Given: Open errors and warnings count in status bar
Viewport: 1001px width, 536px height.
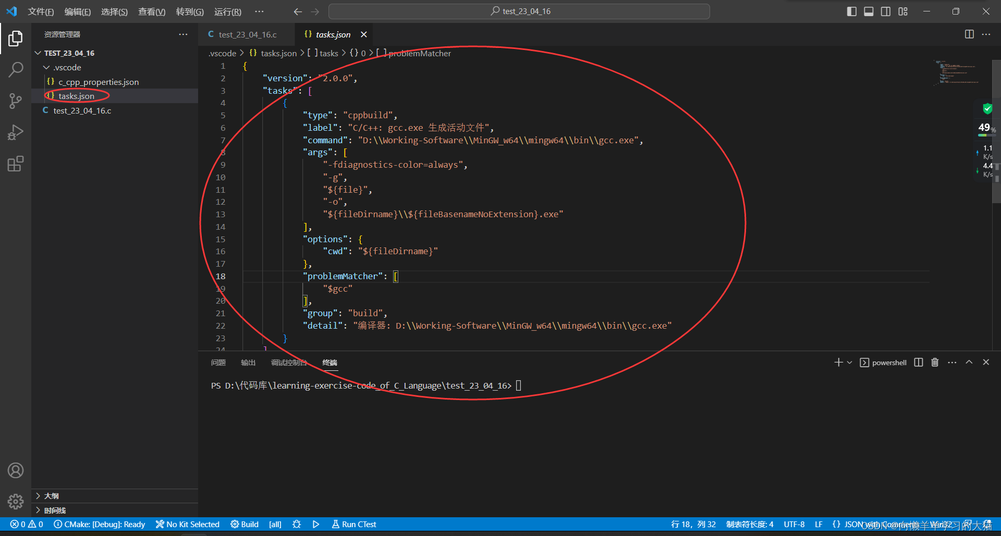Looking at the screenshot, I should click(x=27, y=525).
